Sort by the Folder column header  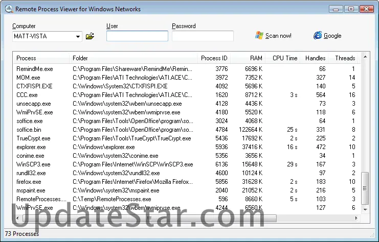pos(133,58)
